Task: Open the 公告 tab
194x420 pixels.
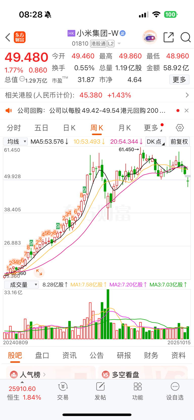Action: click(97, 355)
